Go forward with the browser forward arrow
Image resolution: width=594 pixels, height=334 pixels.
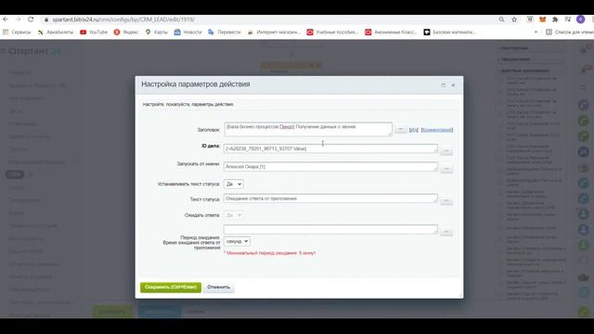point(19,19)
